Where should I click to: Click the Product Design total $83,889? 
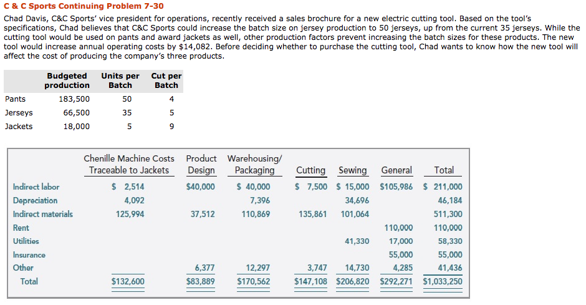(x=201, y=281)
